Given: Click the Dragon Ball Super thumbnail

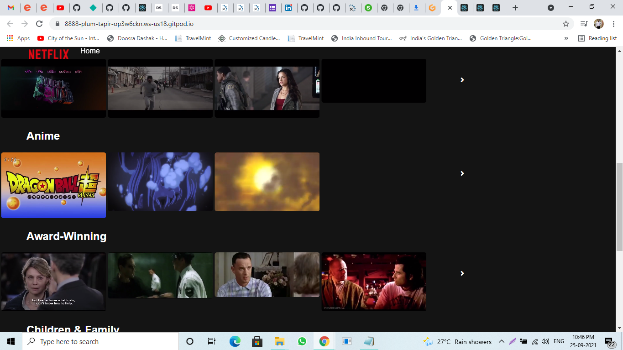Looking at the screenshot, I should (x=53, y=184).
